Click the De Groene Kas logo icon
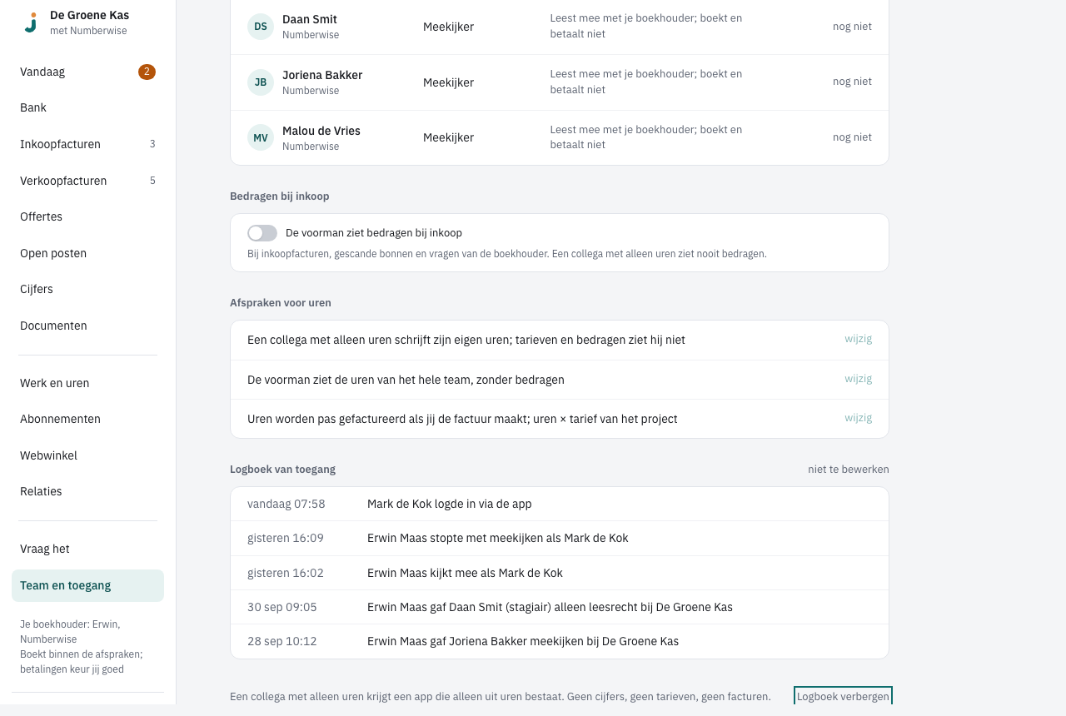Image resolution: width=1066 pixels, height=716 pixels. tap(31, 22)
